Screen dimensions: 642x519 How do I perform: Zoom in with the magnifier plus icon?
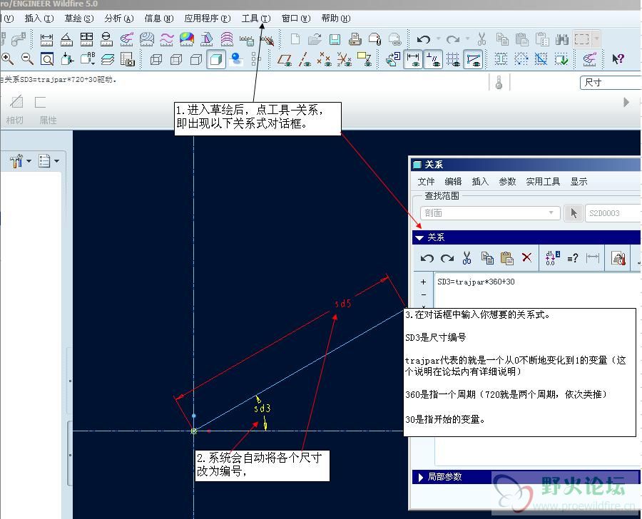pyautogui.click(x=7, y=59)
